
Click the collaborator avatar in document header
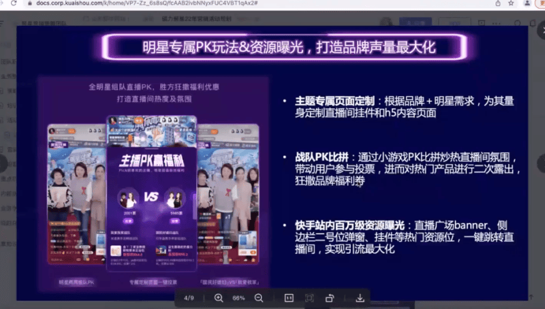(x=386, y=22)
